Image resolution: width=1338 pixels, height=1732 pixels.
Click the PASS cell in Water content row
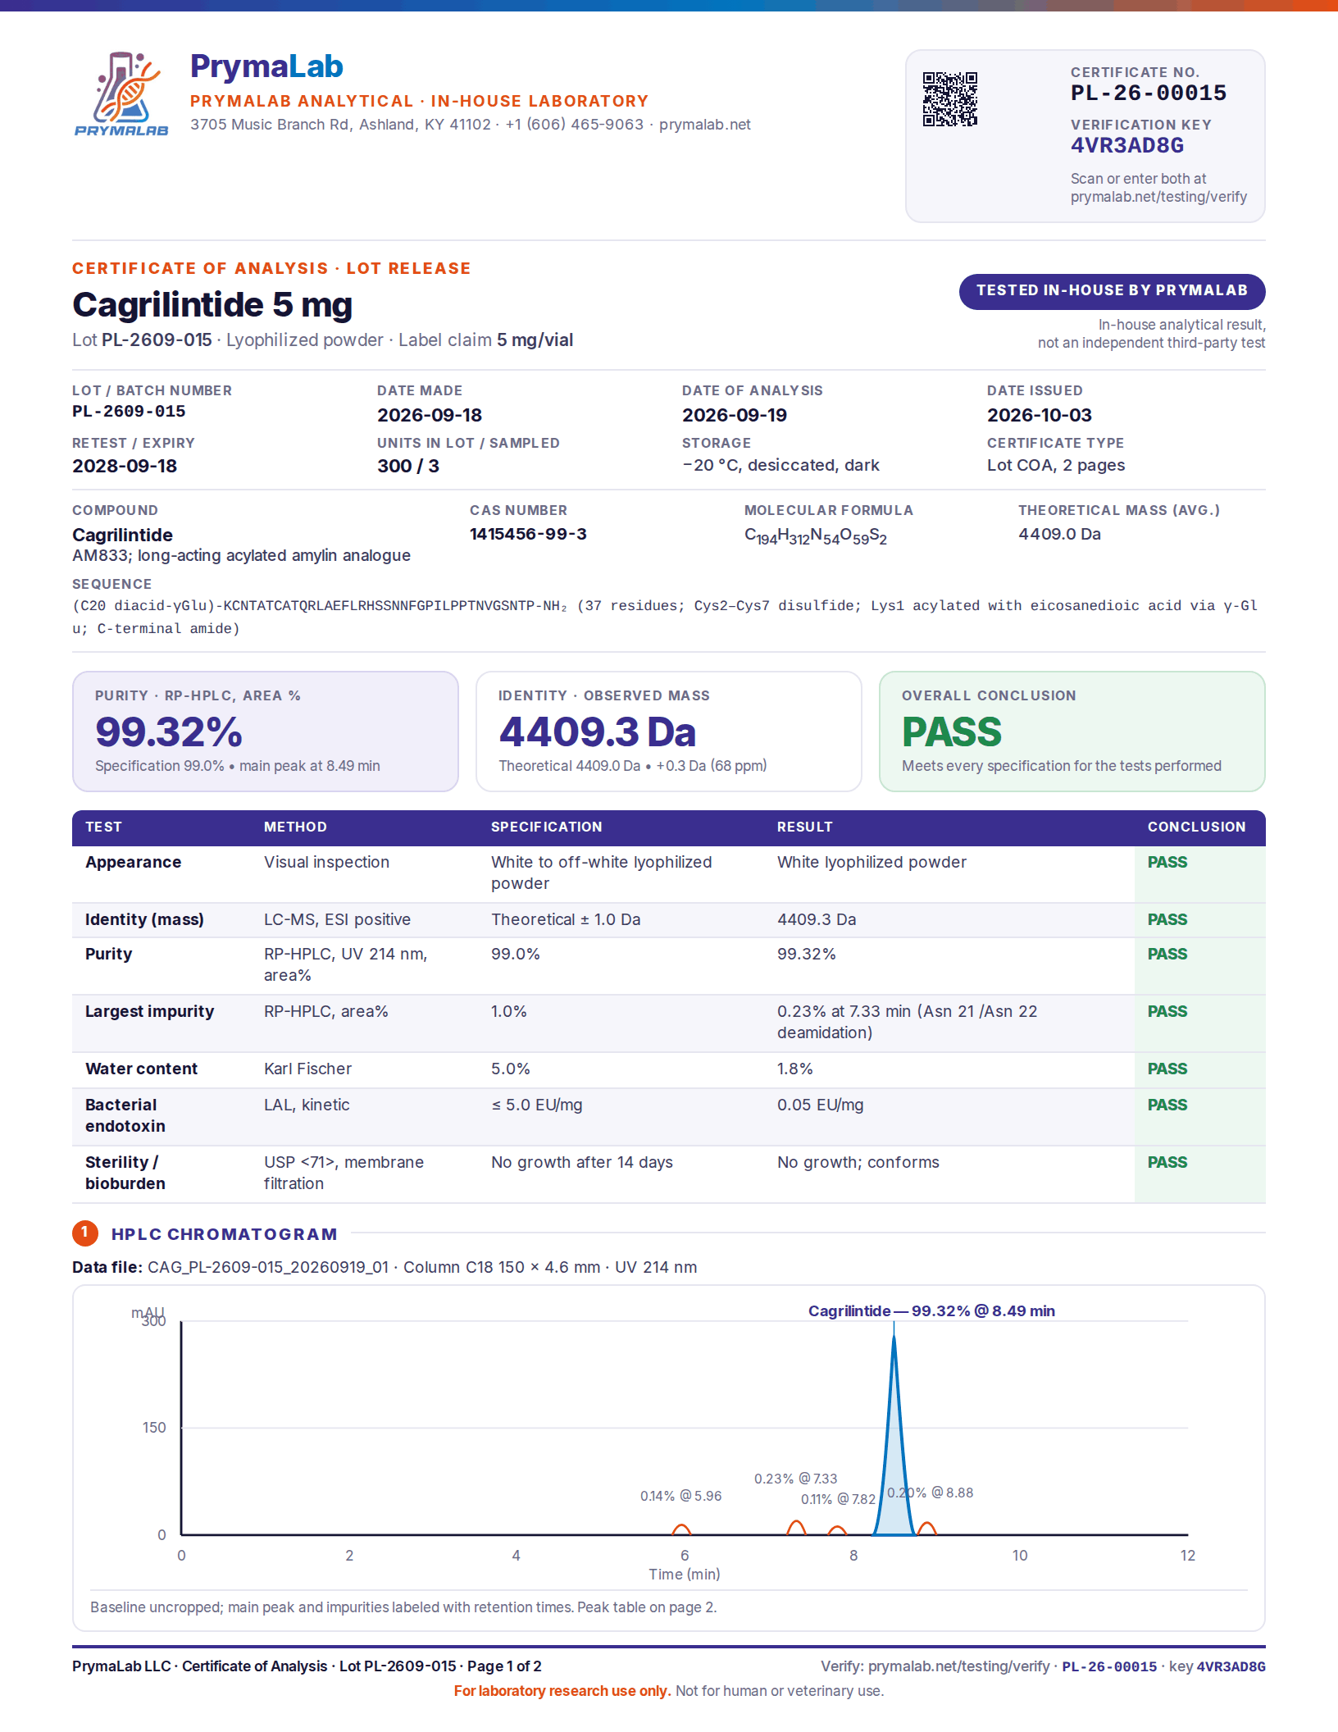click(x=1167, y=1069)
